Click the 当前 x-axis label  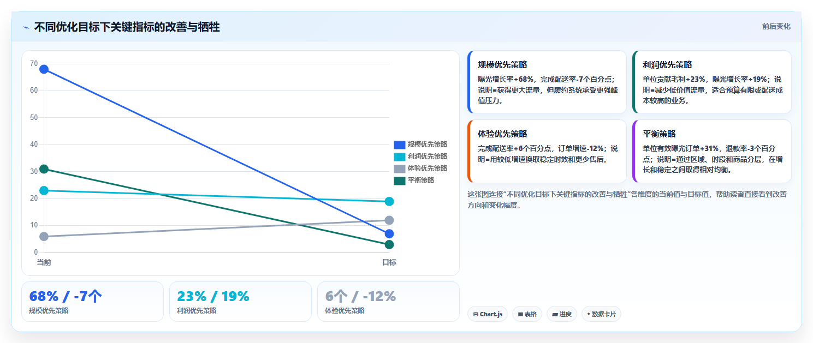[x=44, y=262]
